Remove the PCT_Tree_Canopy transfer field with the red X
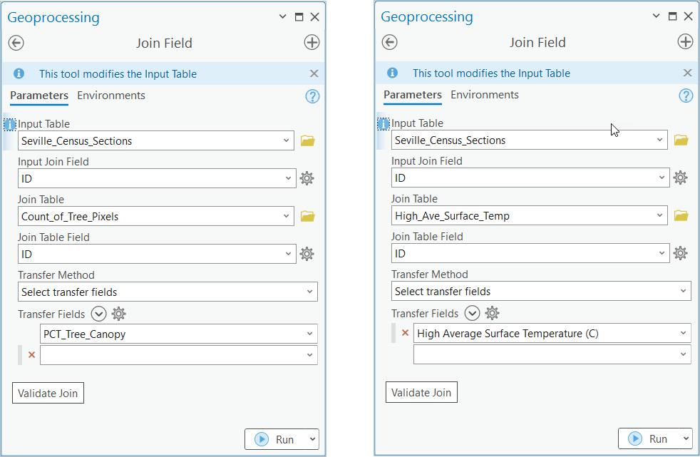The height and width of the screenshot is (457, 700). coord(30,354)
